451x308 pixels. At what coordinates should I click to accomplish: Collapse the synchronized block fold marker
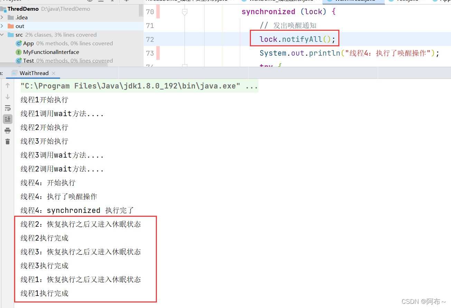[x=185, y=12]
